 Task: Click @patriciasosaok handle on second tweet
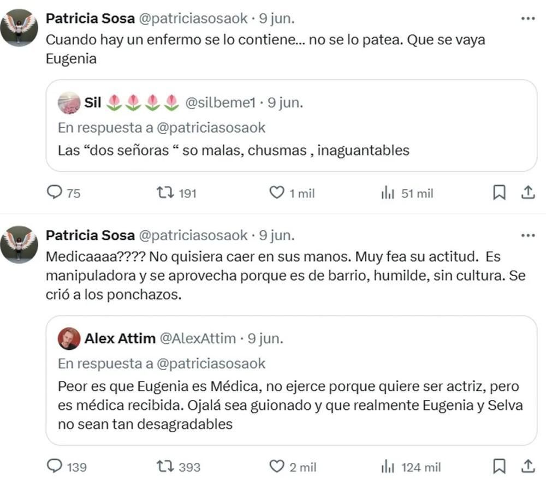click(x=193, y=236)
